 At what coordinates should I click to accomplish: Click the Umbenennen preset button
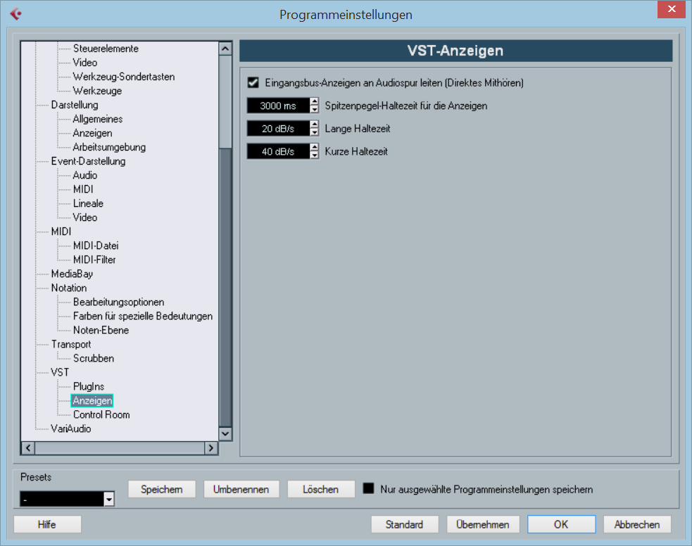point(241,489)
